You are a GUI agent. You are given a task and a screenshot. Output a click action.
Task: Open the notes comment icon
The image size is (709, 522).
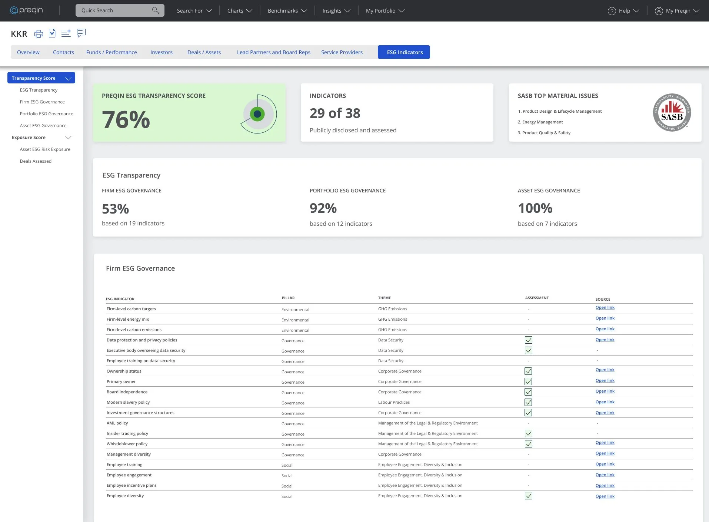click(81, 33)
